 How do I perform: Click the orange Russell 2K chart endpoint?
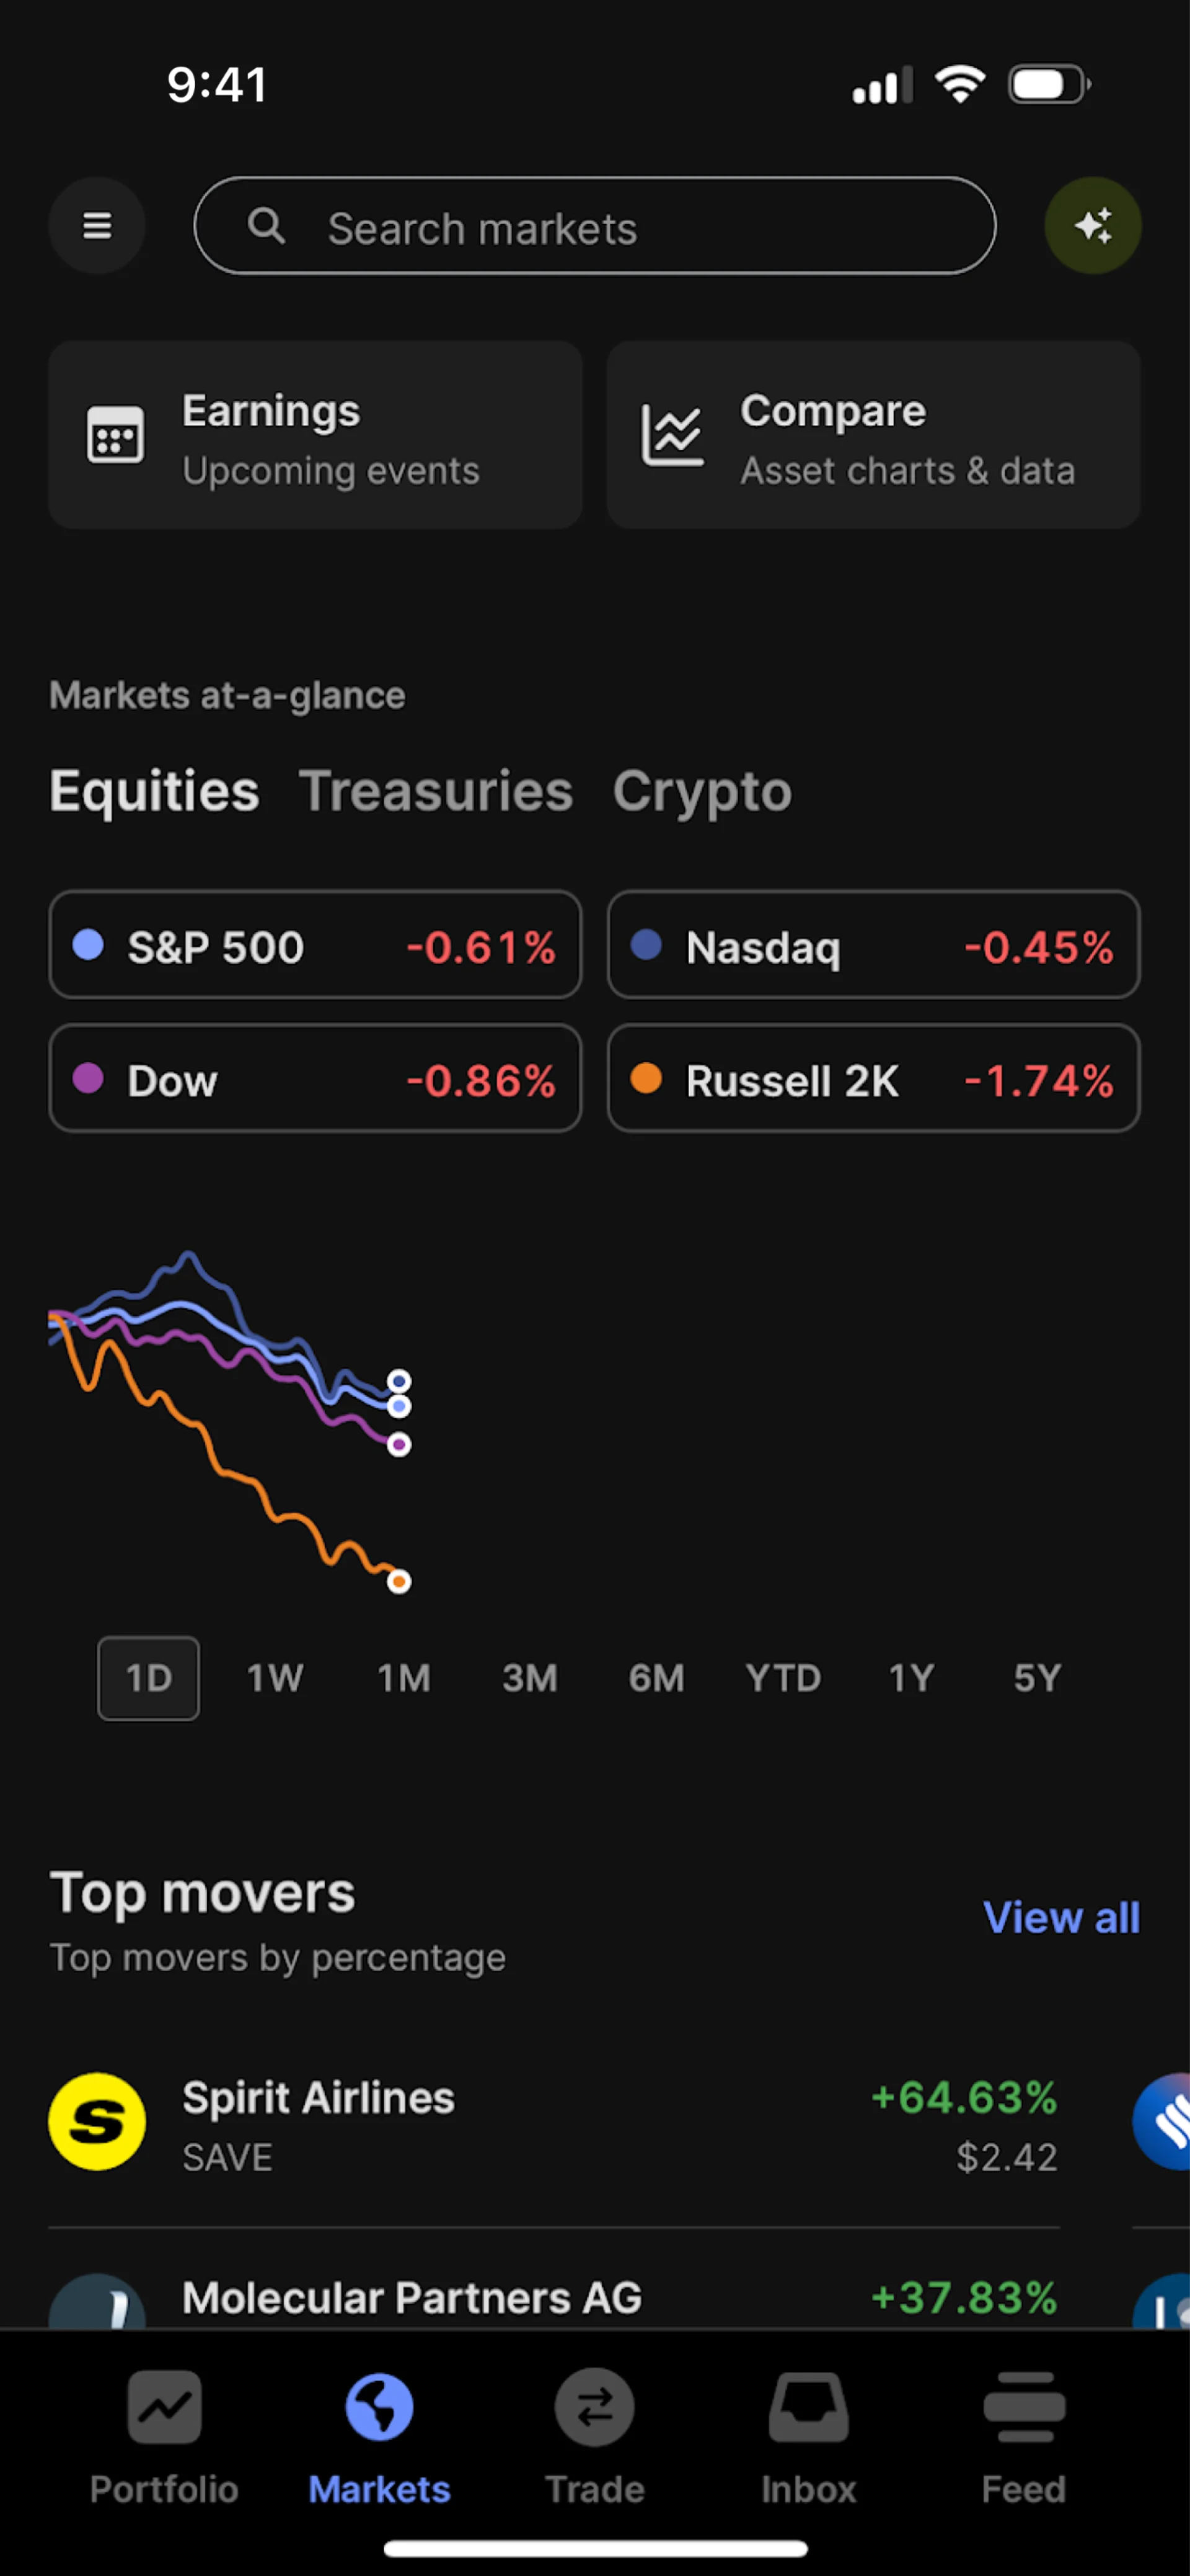(399, 1581)
